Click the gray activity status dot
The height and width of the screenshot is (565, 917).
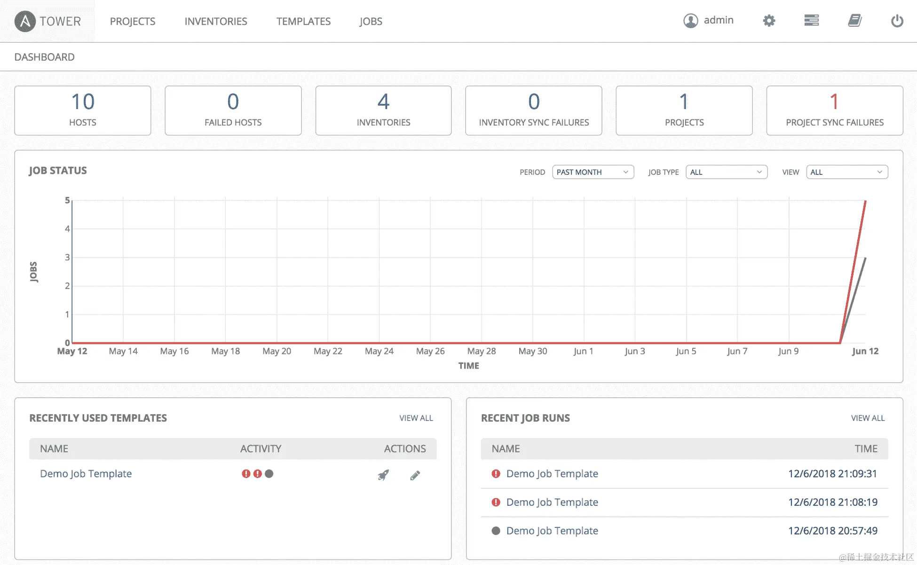pos(269,474)
